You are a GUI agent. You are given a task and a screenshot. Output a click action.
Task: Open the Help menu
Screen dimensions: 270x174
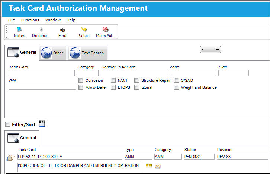[x=71, y=20]
